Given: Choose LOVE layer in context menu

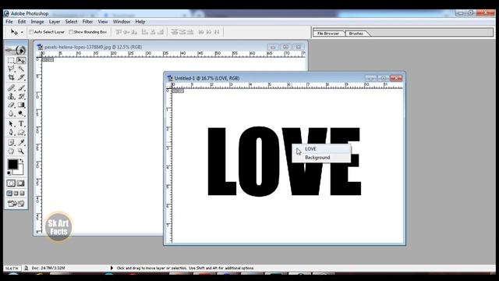Looking at the screenshot, I should (321, 149).
